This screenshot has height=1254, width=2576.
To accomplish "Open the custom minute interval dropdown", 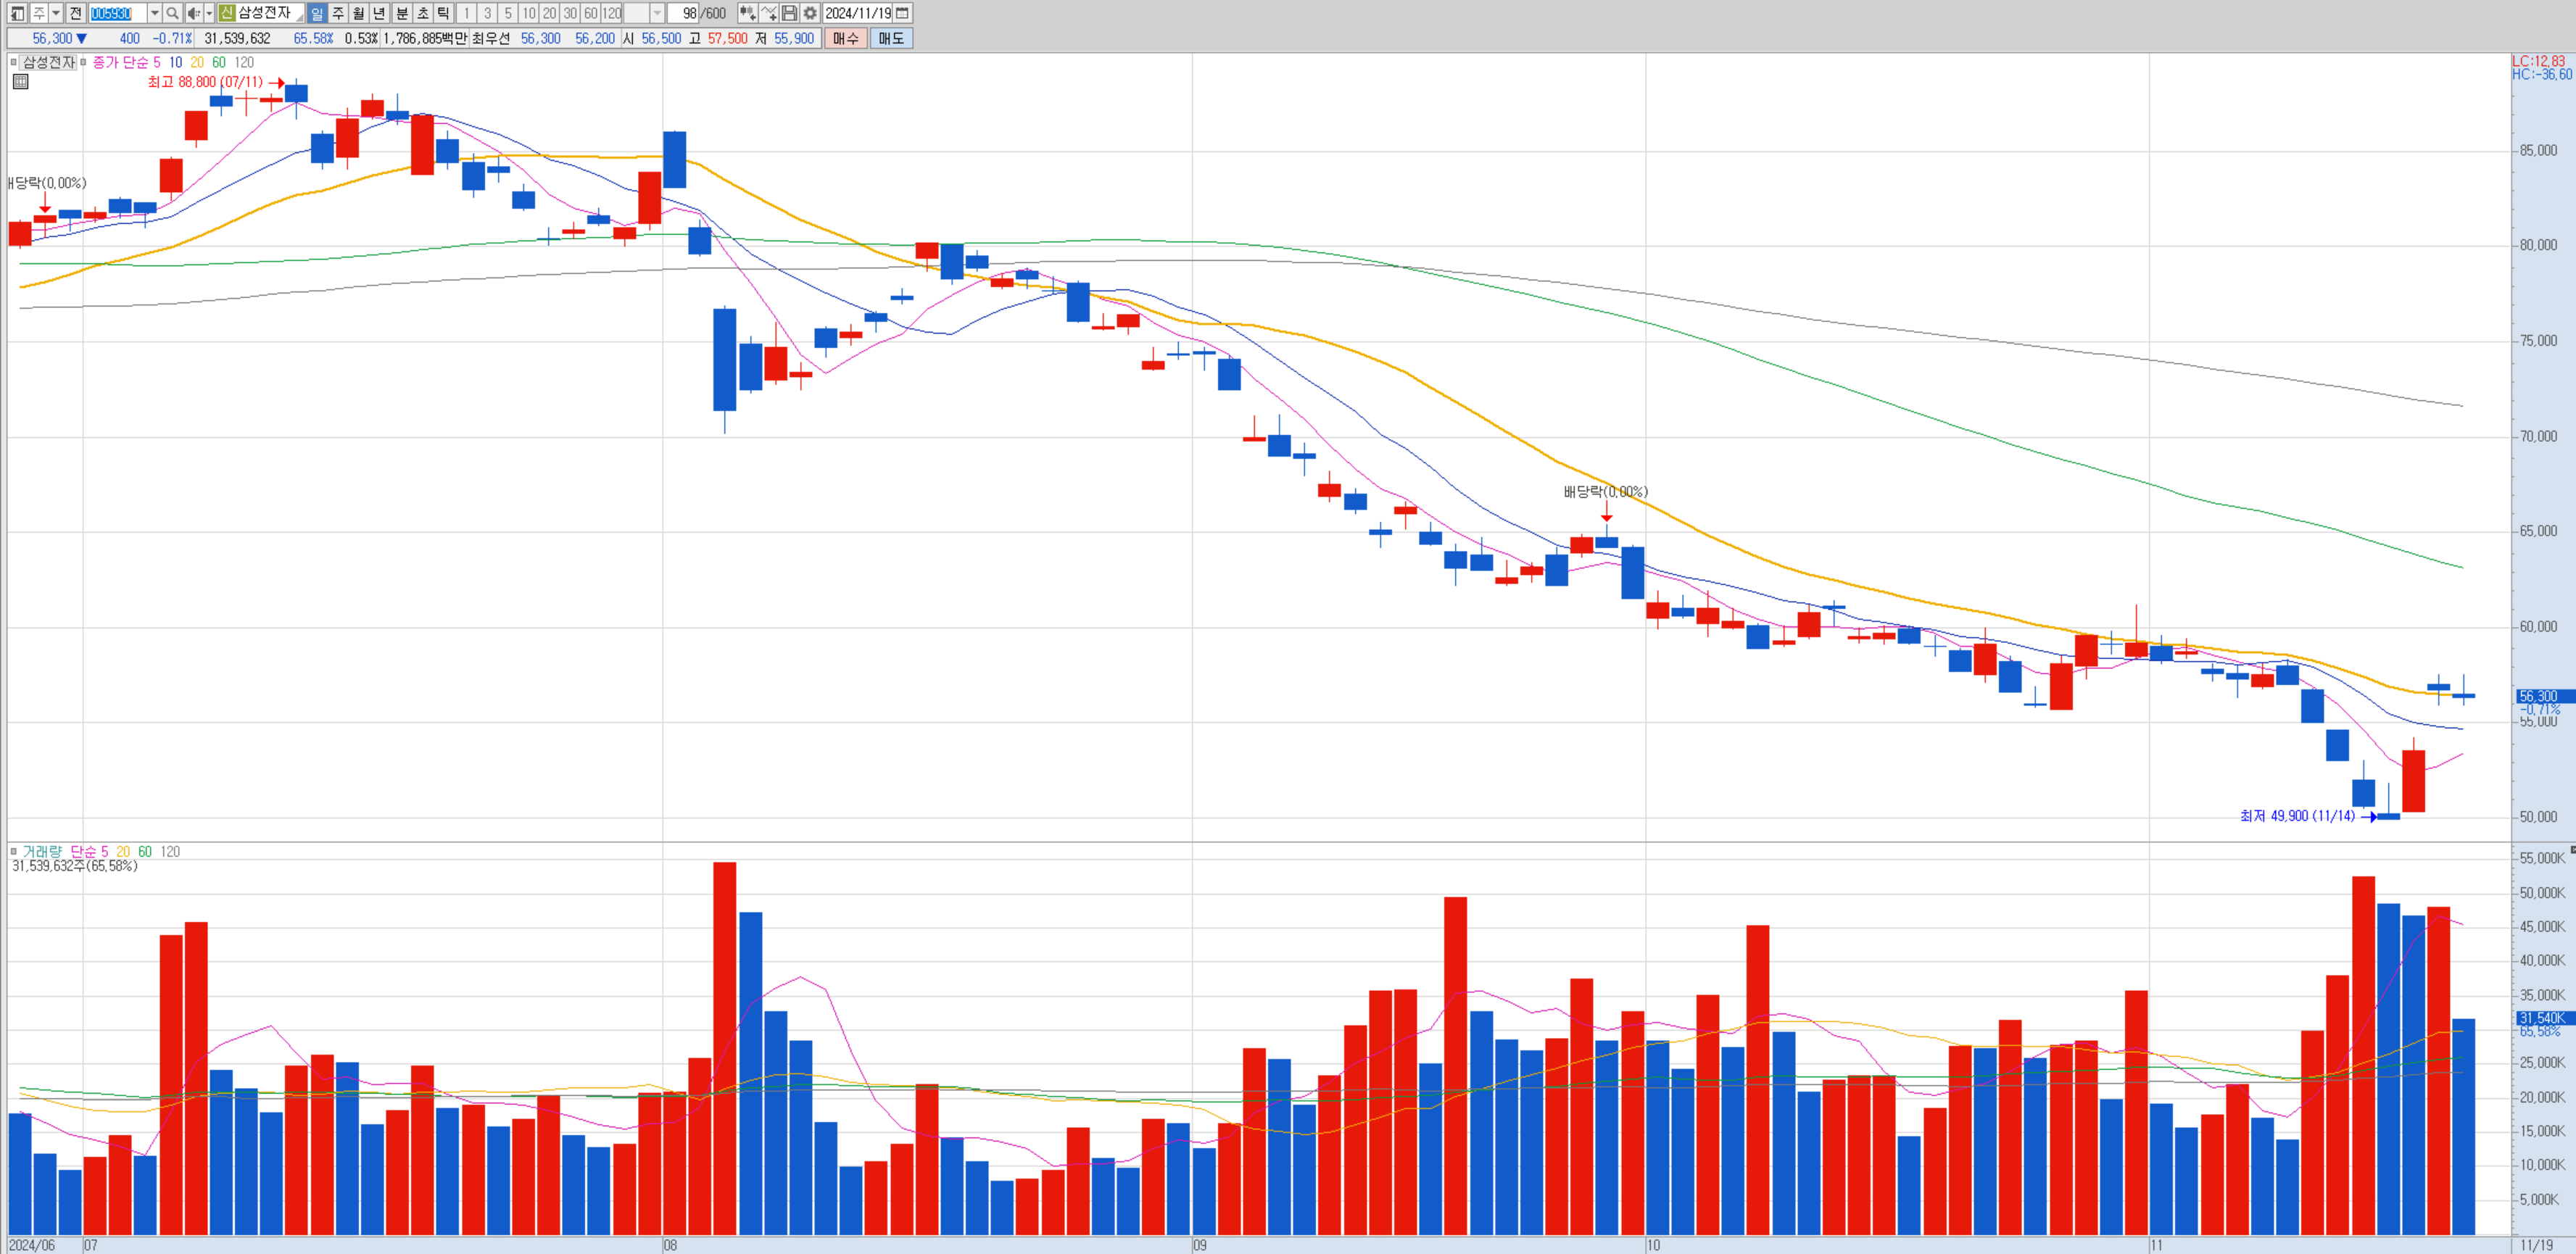I will click(x=657, y=13).
